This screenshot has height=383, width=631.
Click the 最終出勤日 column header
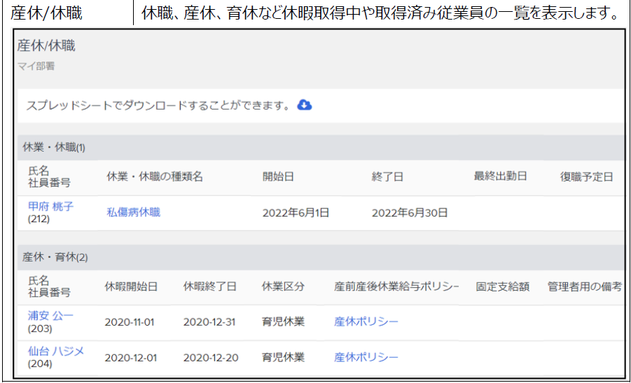(500, 176)
